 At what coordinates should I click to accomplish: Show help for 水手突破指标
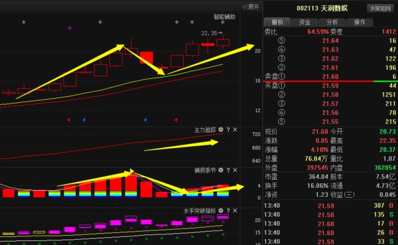[x=228, y=210]
